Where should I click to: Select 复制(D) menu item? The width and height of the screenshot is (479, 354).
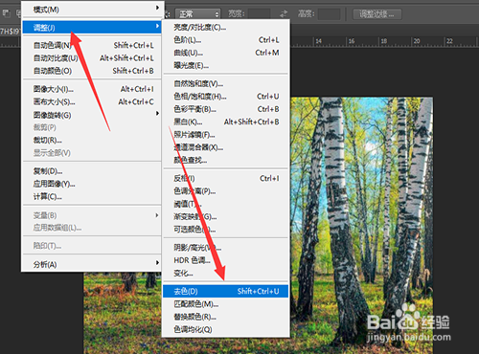pos(92,171)
